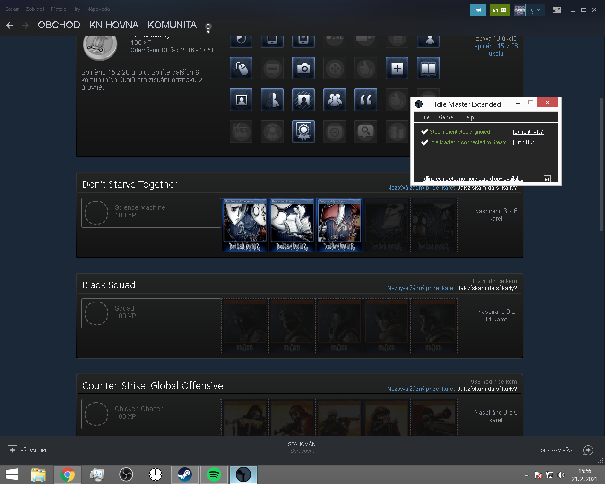Click the Chicken Chaser 100 XP badge slot
Screen dimensions: 605x484
pos(151,414)
